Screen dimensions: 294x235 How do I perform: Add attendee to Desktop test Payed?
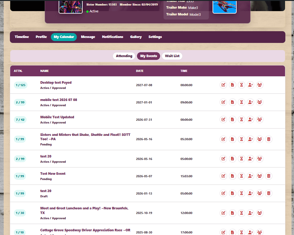pos(251,85)
